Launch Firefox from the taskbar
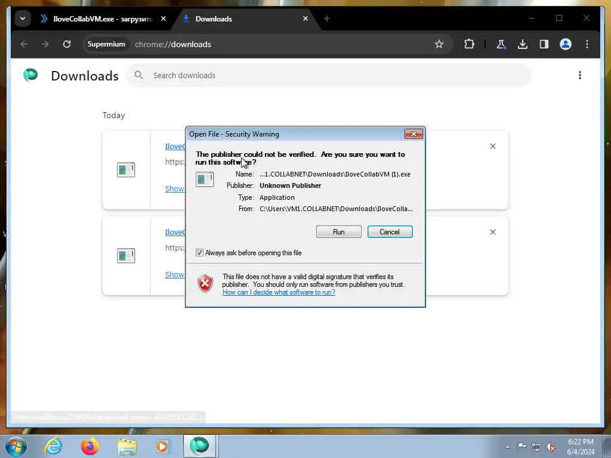Viewport: 611px width, 458px height. 90,446
